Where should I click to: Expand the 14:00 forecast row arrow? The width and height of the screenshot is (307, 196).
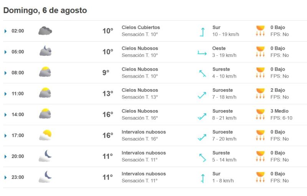coord(5,115)
